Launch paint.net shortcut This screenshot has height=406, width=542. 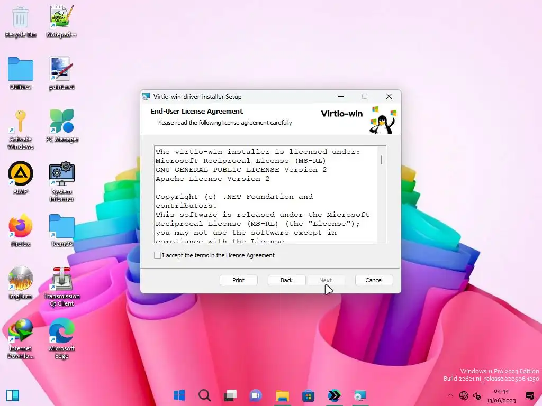point(61,73)
